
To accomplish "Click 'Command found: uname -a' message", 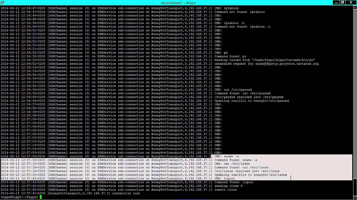I will coord(236,160).
